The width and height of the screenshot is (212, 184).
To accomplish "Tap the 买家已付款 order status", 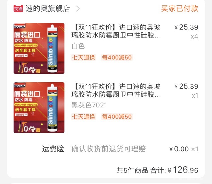I will point(179,8).
